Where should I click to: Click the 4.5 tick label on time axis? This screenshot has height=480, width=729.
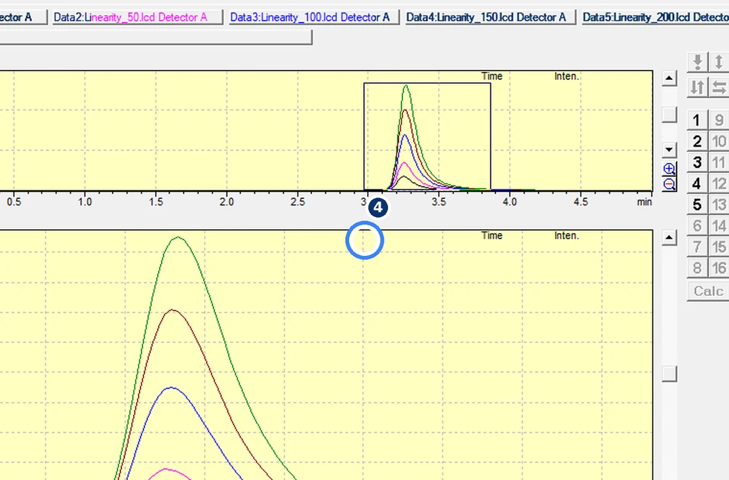tap(581, 202)
